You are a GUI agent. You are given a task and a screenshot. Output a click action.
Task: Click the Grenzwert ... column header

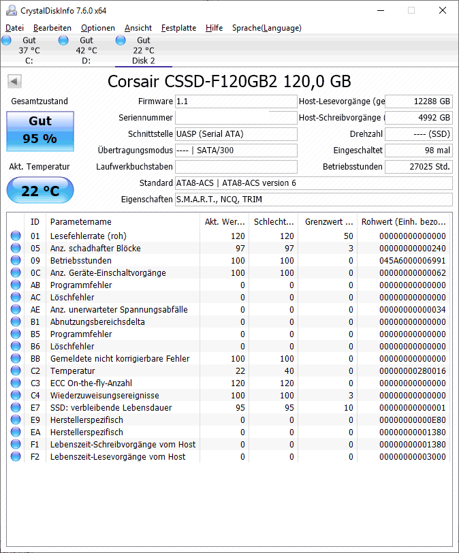point(328,222)
